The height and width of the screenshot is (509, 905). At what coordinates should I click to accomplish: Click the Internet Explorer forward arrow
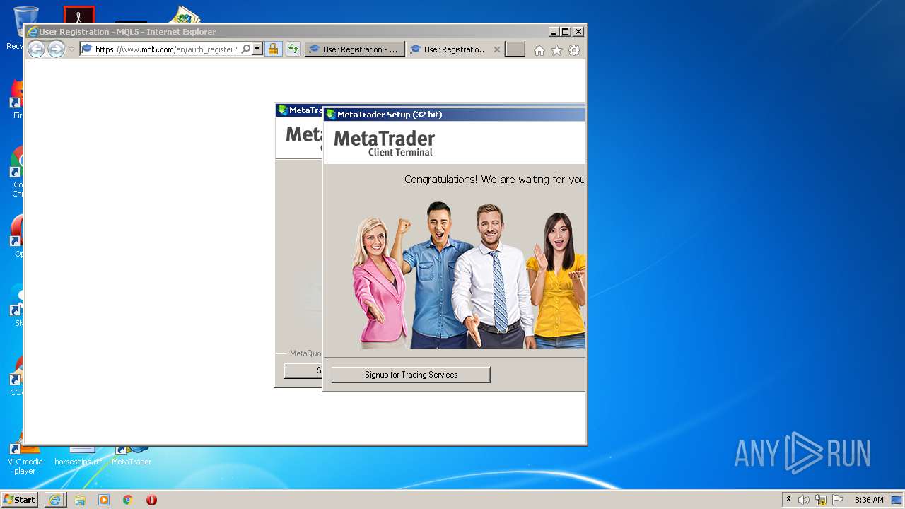point(56,49)
